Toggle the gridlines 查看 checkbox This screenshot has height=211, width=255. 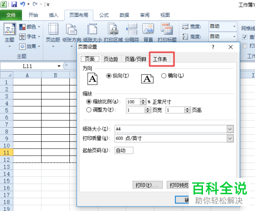tap(244, 37)
